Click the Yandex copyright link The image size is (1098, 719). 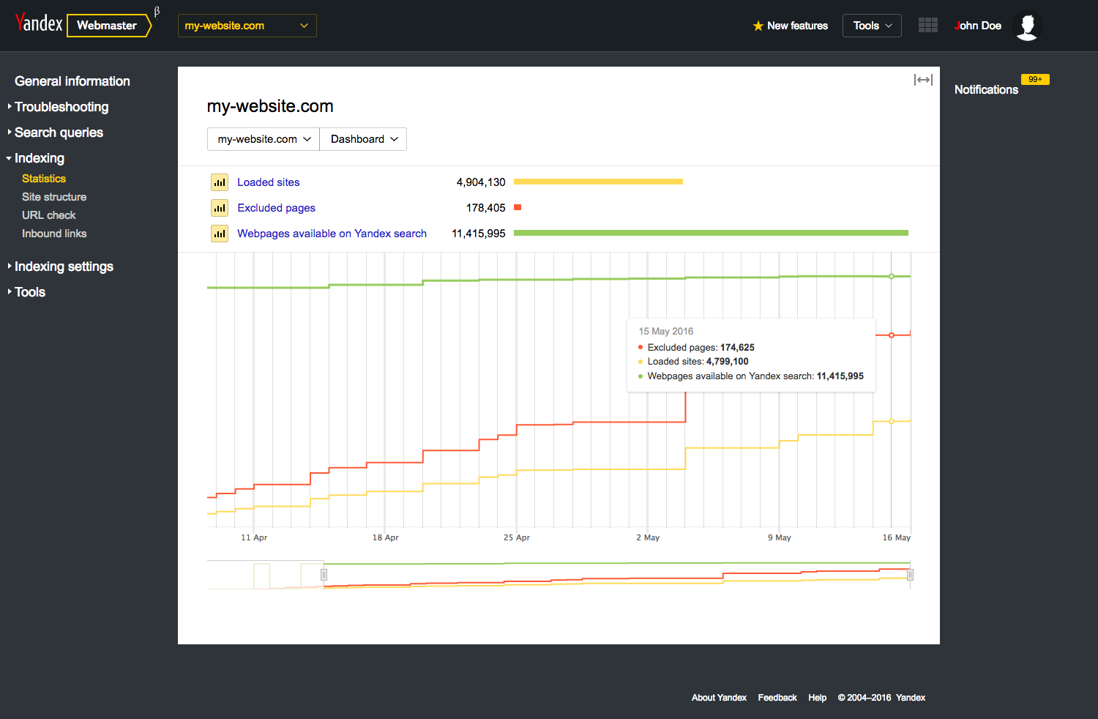coord(911,698)
